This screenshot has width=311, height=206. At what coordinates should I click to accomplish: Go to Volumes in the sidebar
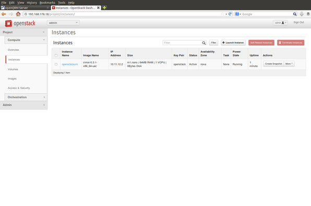(x=13, y=70)
